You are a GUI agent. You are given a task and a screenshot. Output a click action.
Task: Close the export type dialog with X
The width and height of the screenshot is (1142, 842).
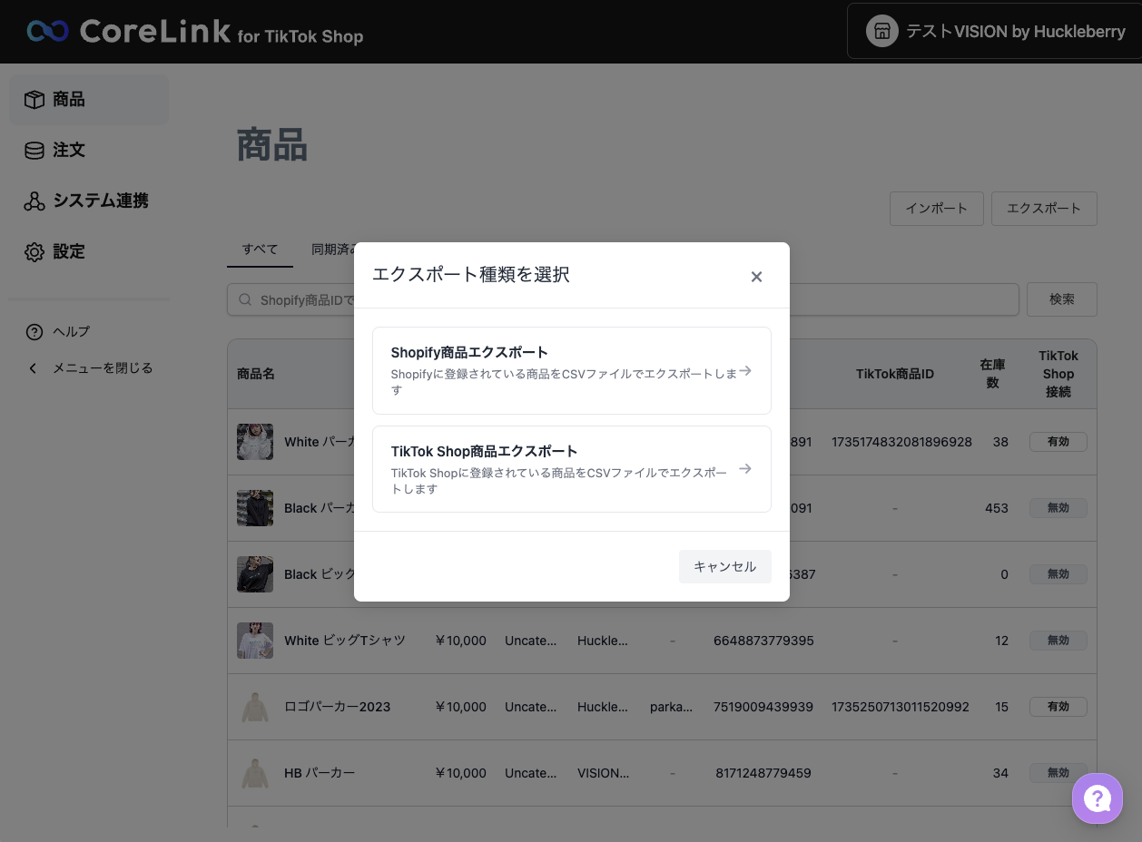[756, 277]
